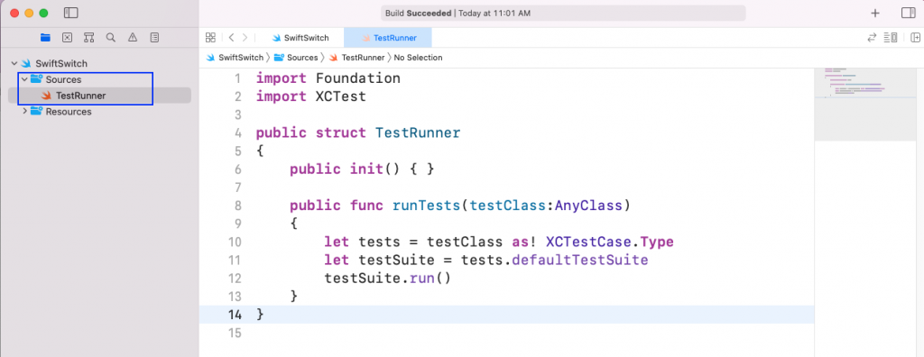Switch to the SwiftSwitch editor tab

300,38
